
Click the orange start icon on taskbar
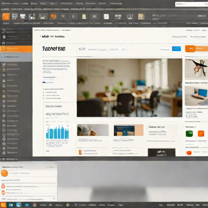click(x=3, y=205)
